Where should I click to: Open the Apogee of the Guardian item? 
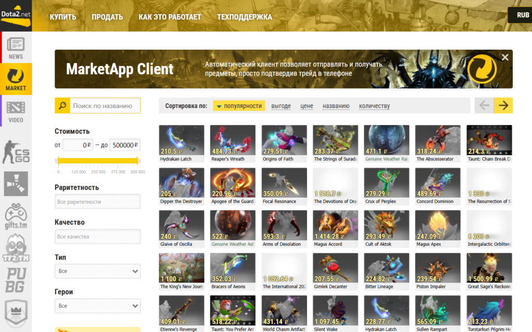(233, 186)
